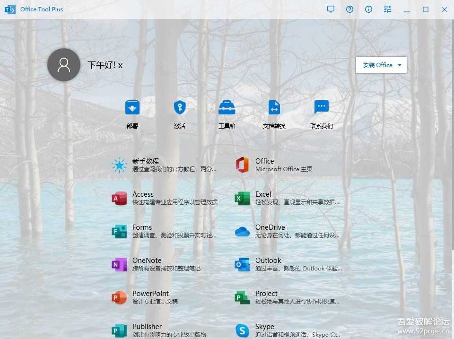Open the 联系我们 (Contact Us) icon

pos(321,113)
